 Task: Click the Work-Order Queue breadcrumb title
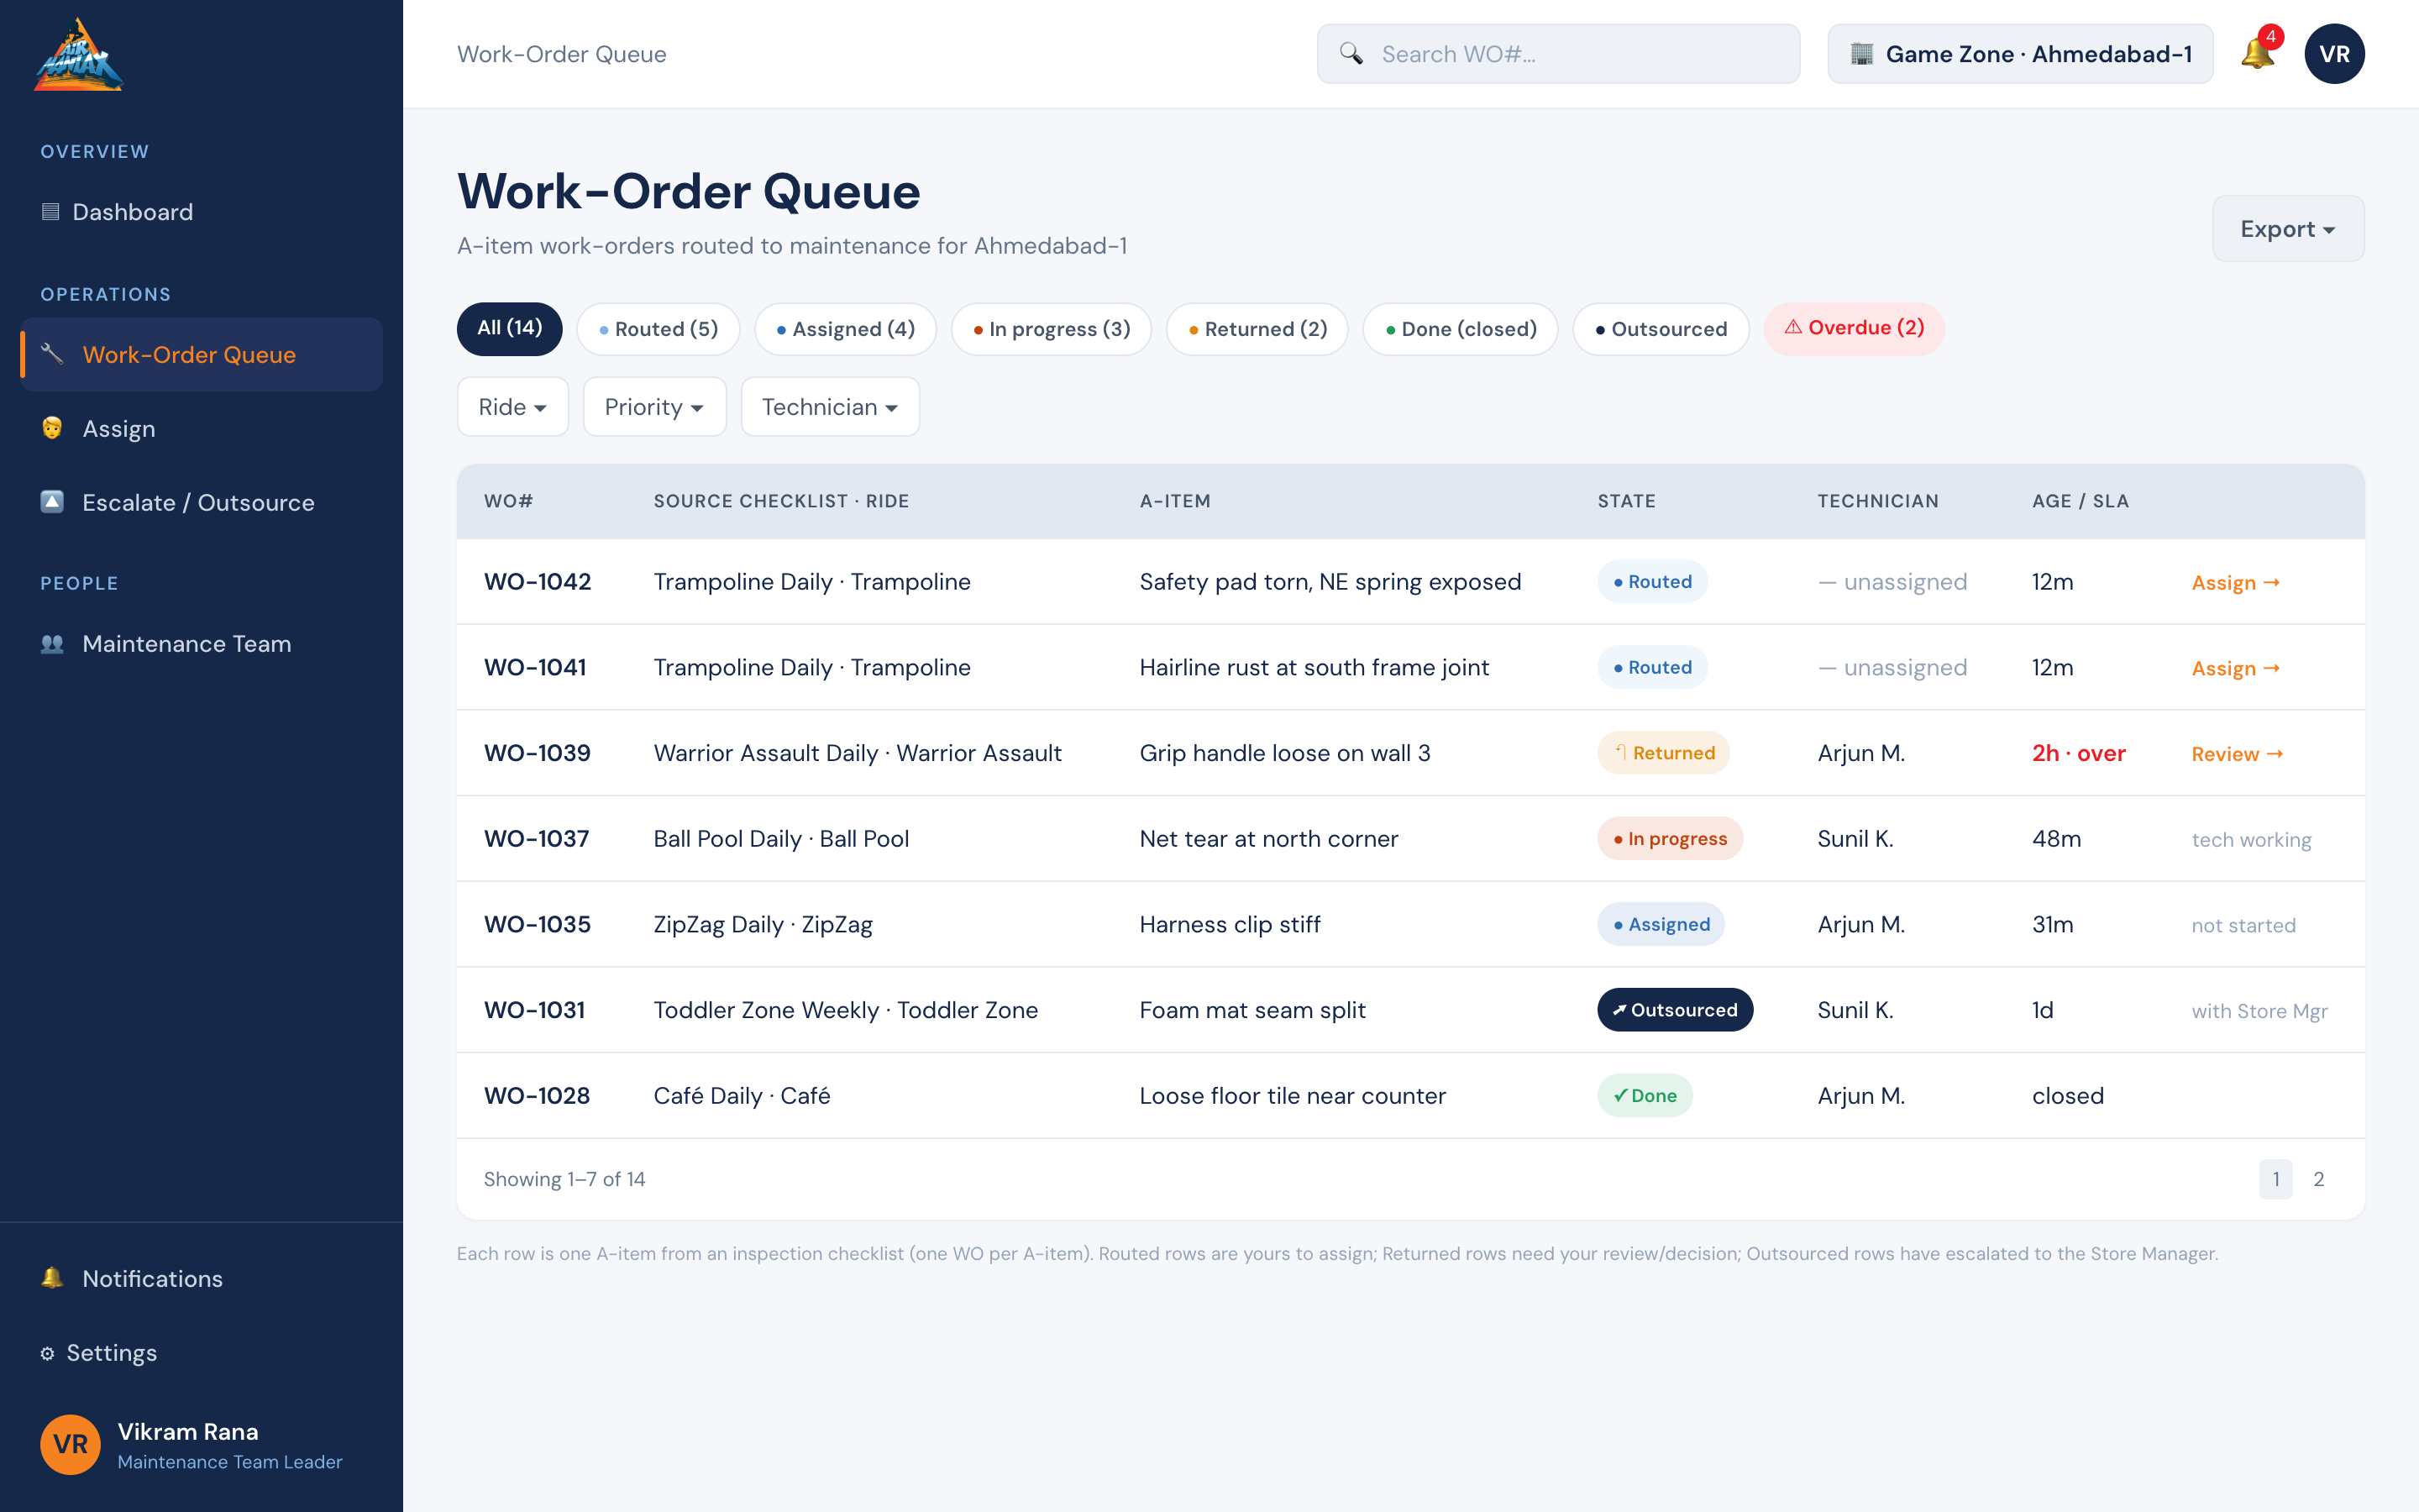click(x=562, y=54)
